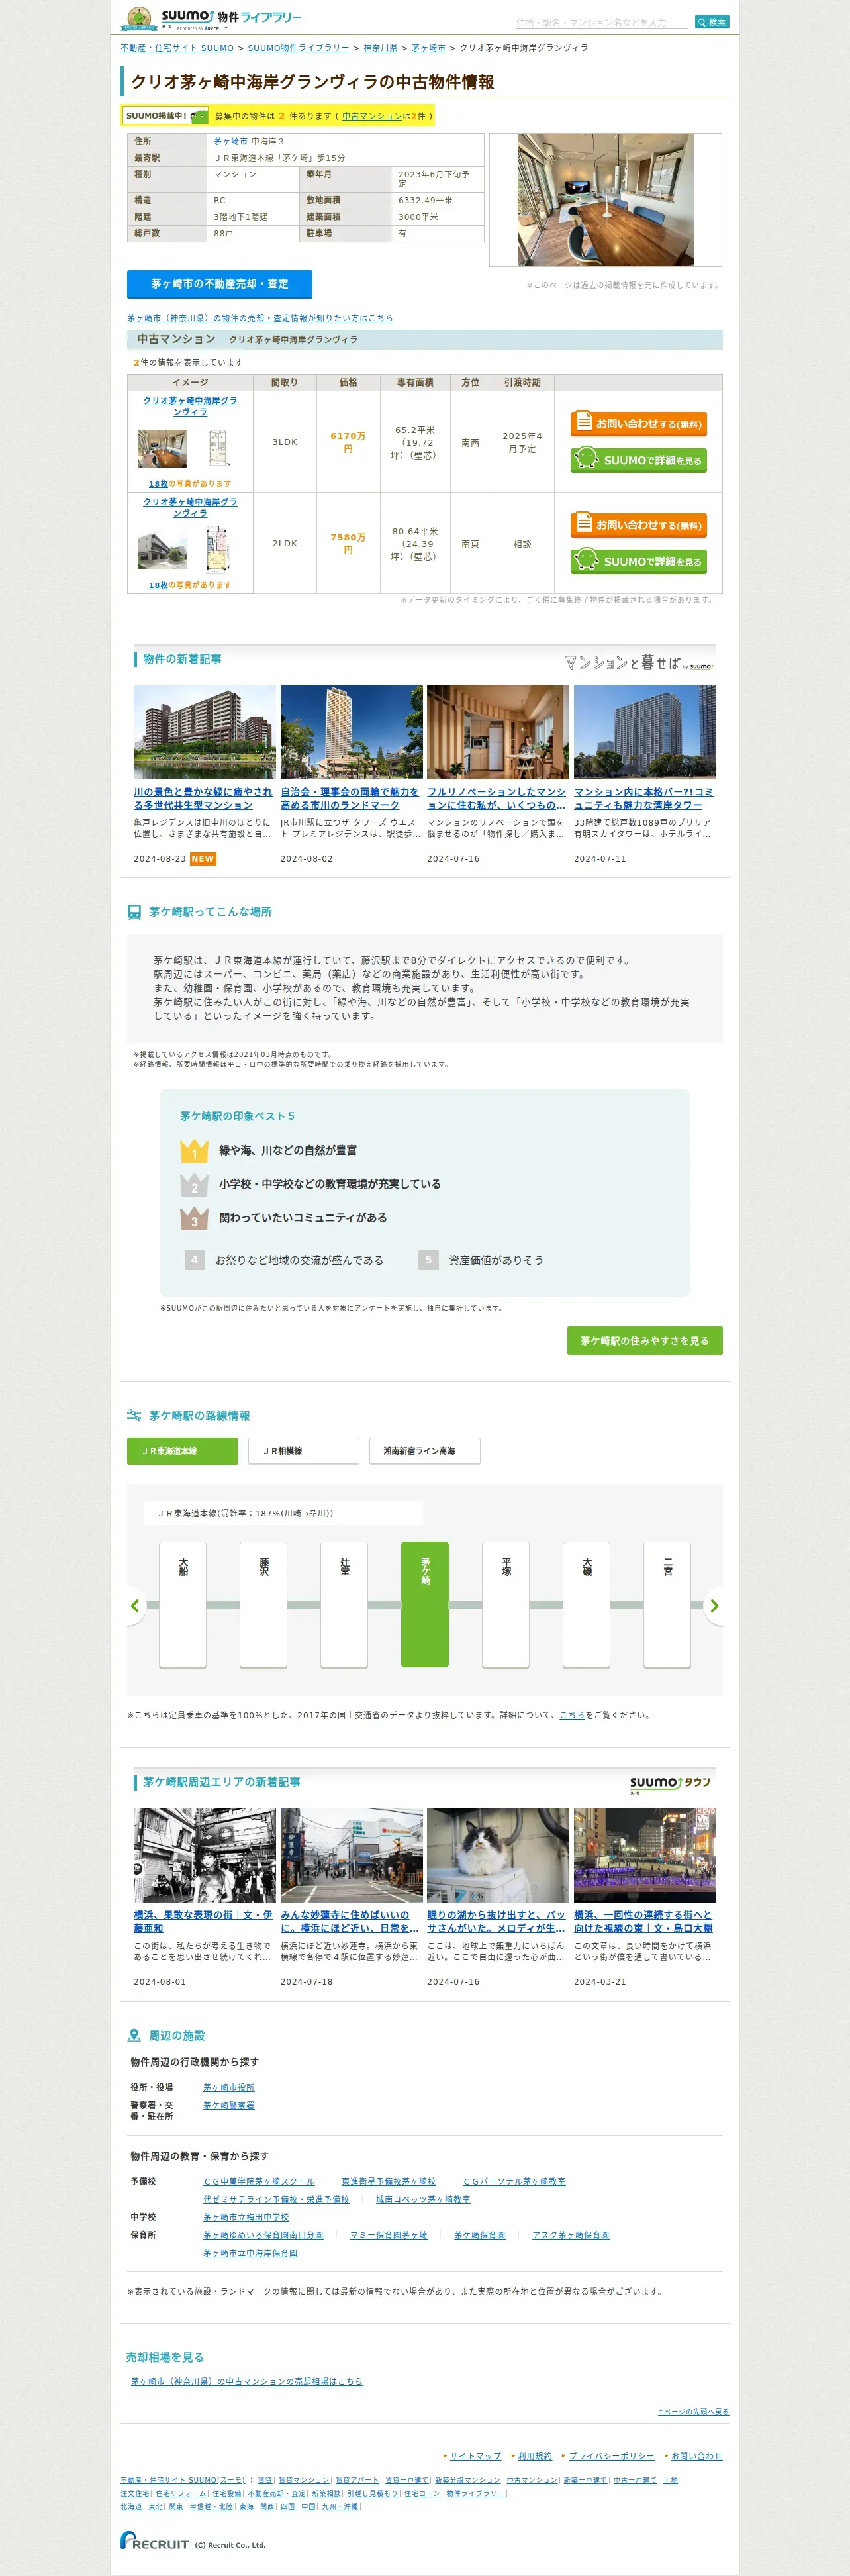
Task: Click 茅ヶ崎市 link in the address row
Action: click(230, 141)
